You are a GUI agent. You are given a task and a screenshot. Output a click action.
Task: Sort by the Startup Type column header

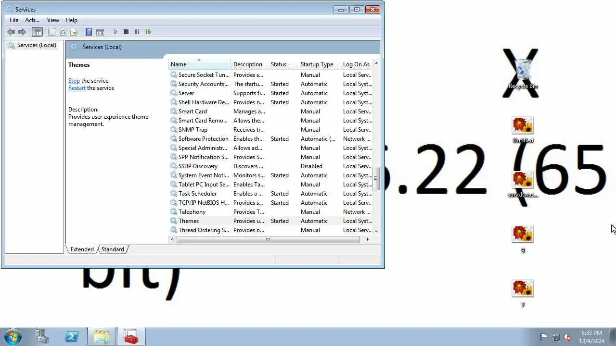click(319, 64)
